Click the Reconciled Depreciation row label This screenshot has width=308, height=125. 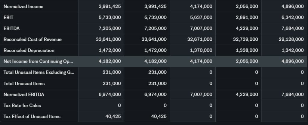coord(29,50)
